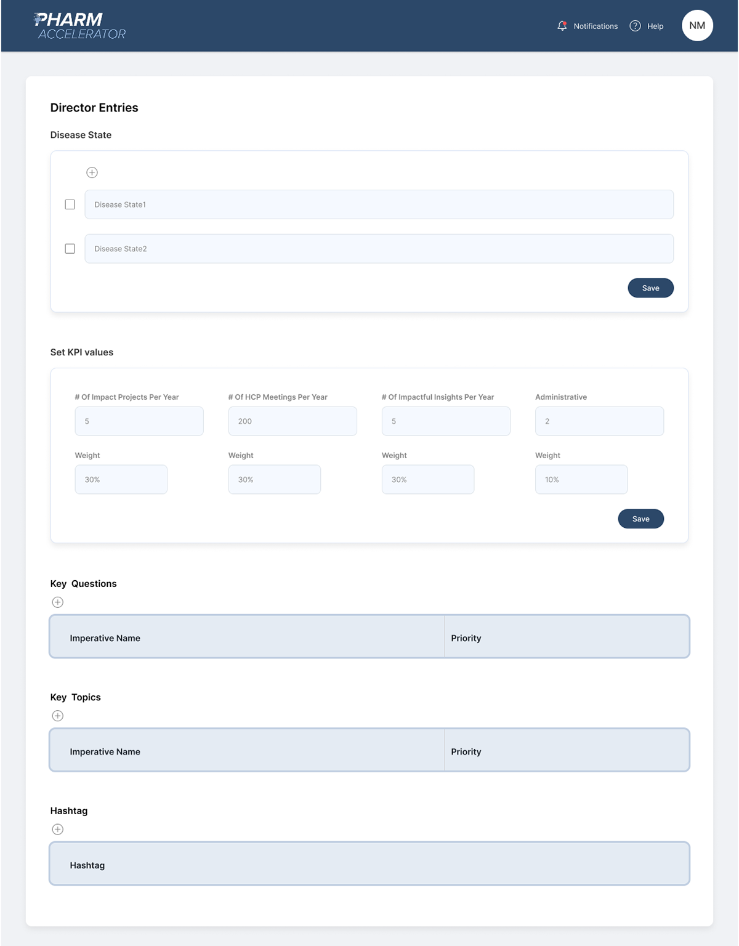Check the Disease State1 checkbox
This screenshot has width=739, height=946.
70,204
